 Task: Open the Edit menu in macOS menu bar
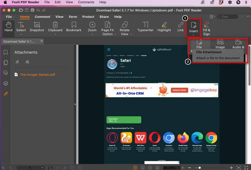[x=58, y=2]
